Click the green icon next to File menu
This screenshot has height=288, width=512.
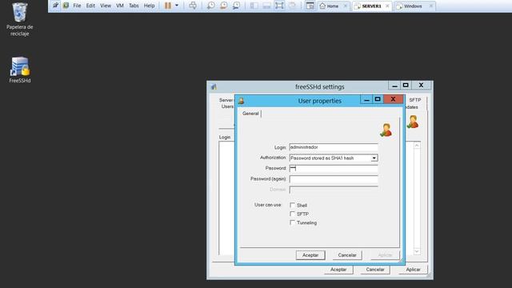coord(66,6)
